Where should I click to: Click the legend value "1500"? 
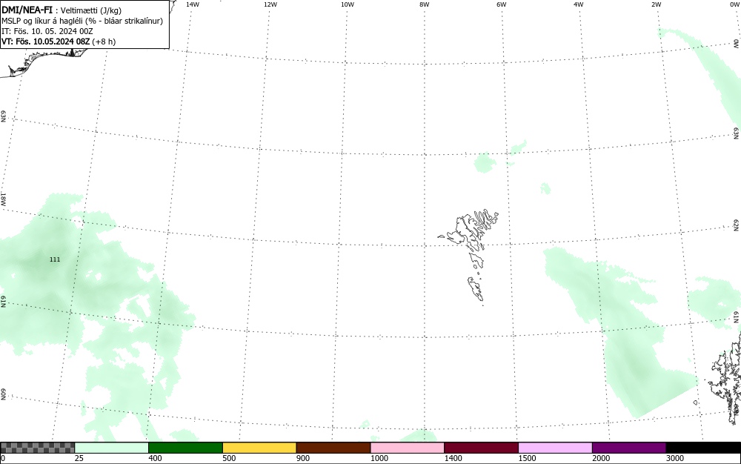pos(527,458)
